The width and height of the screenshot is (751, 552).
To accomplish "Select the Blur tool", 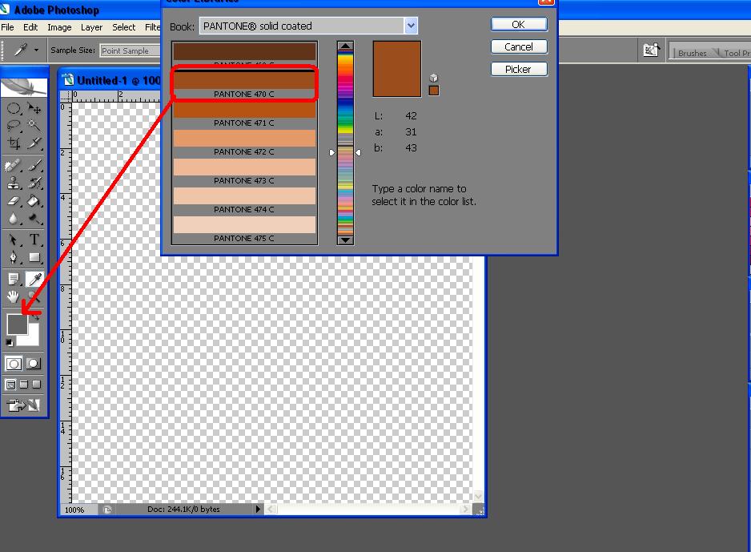I will tap(14, 219).
